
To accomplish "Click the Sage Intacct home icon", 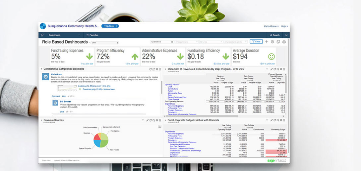I will coord(42,35).
